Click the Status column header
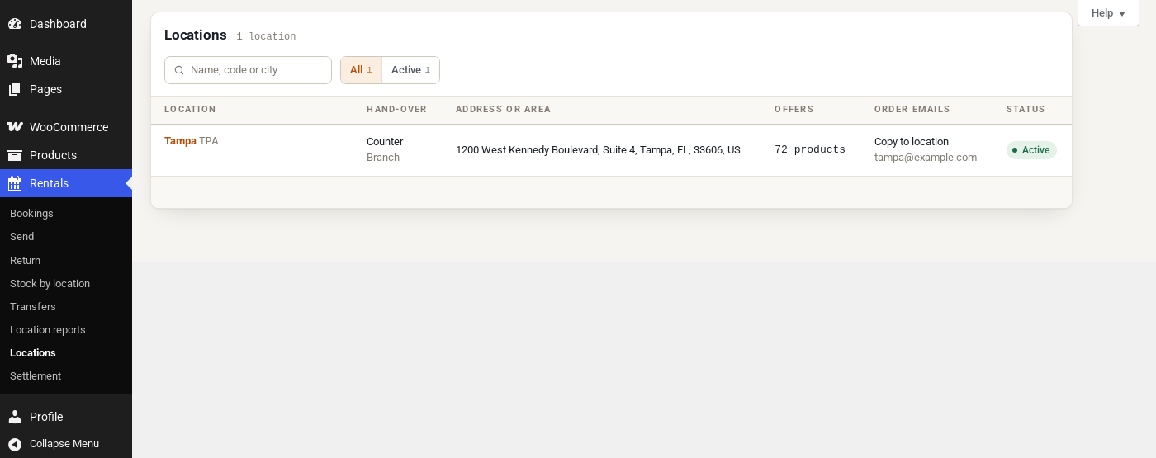 click(1026, 110)
